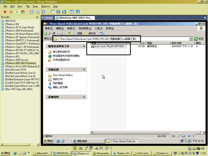Open the 檔案(F) menu in guest Explorer
The height and width of the screenshot is (156, 208).
tap(49, 28)
